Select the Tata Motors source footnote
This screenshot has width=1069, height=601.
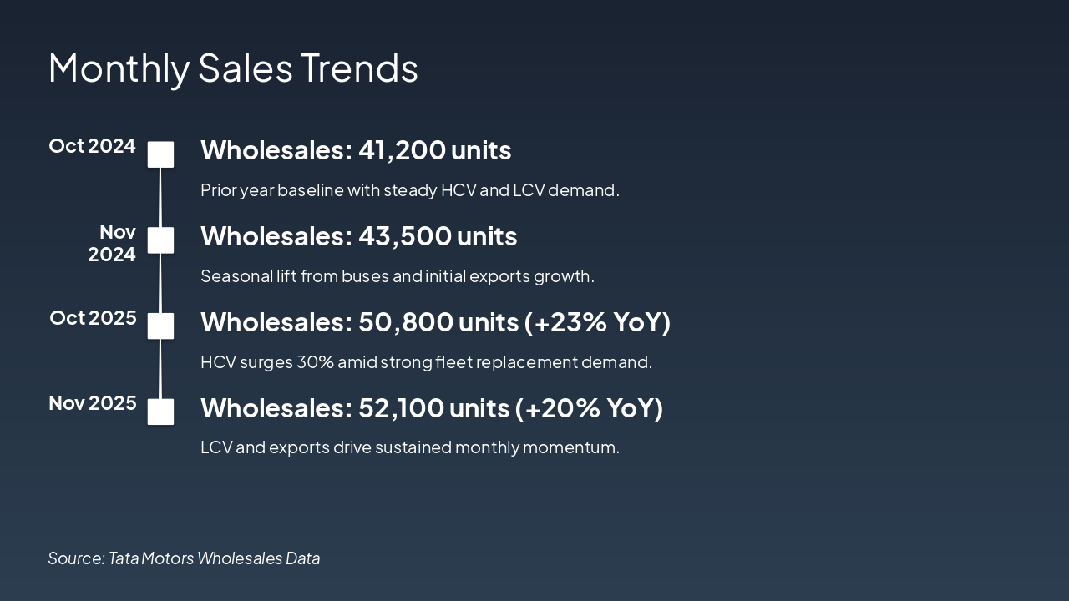pyautogui.click(x=184, y=558)
